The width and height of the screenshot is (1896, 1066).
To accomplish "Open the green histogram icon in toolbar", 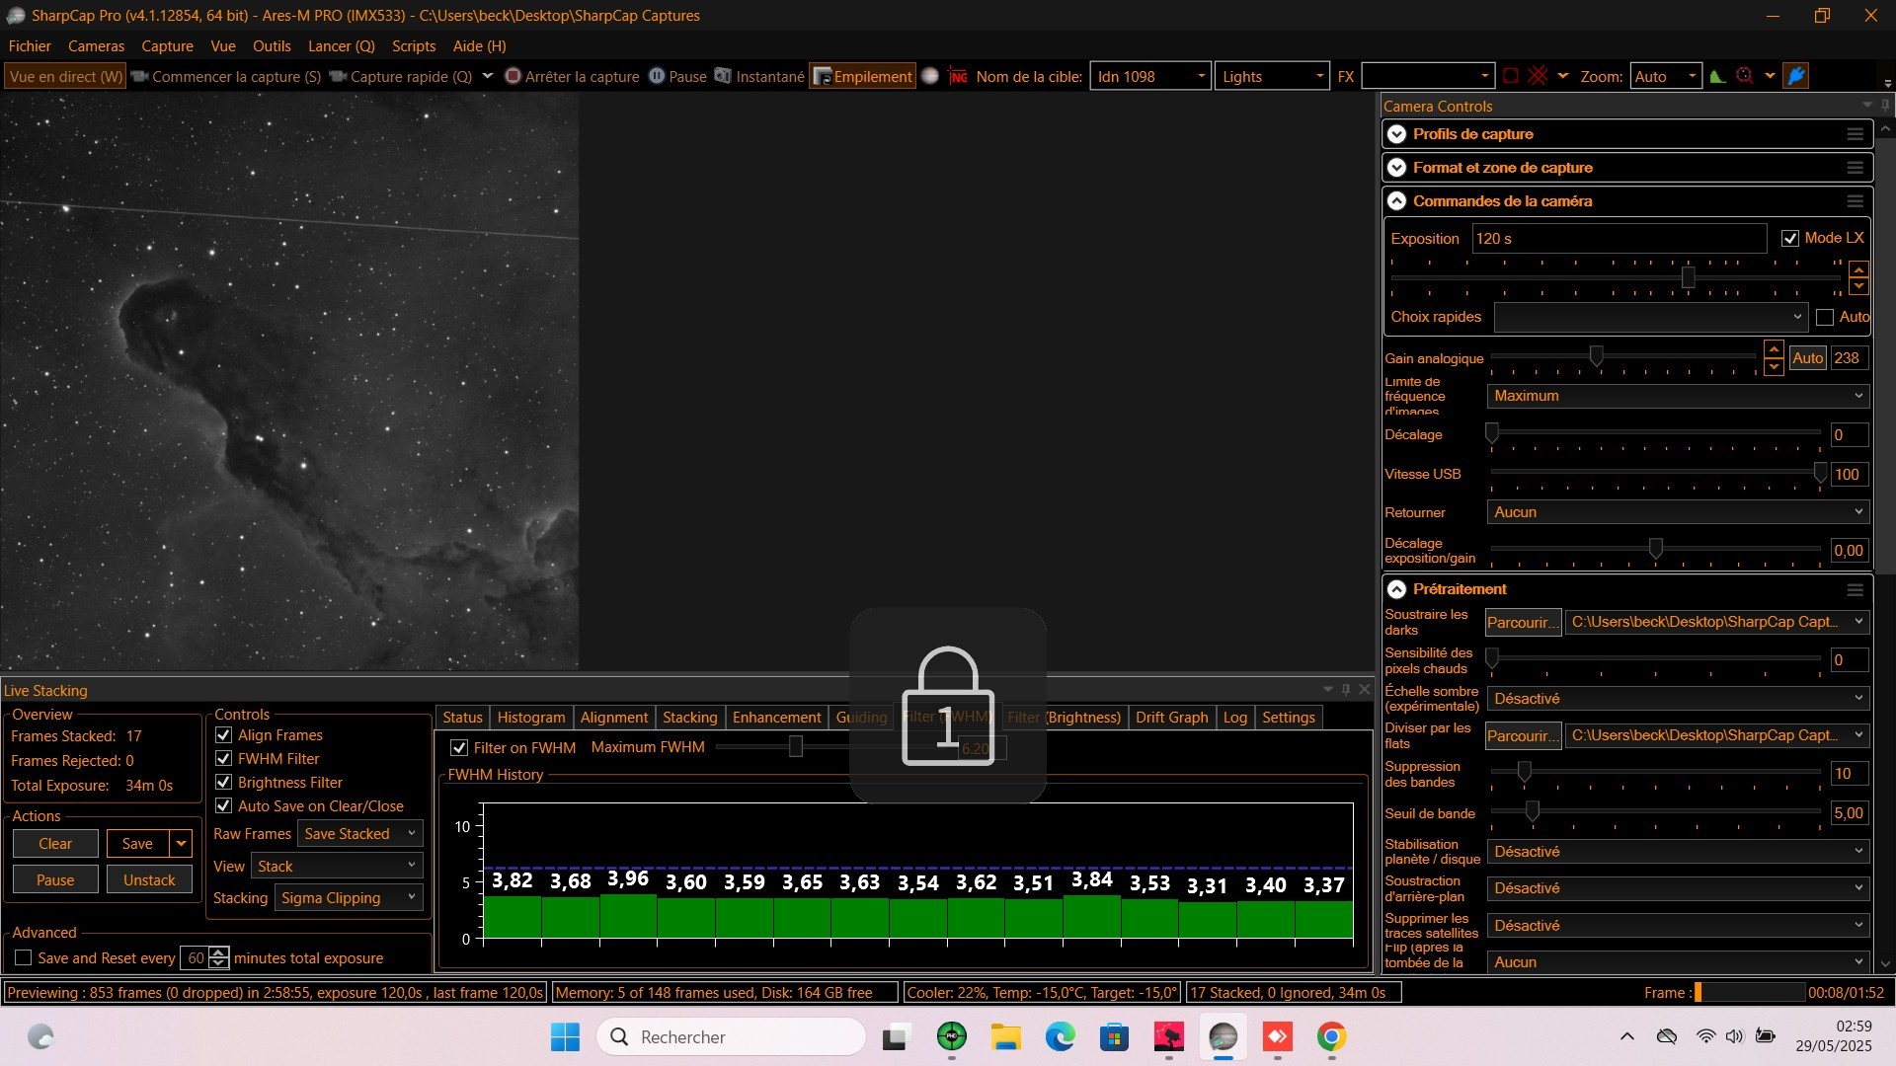I will coord(1718,76).
